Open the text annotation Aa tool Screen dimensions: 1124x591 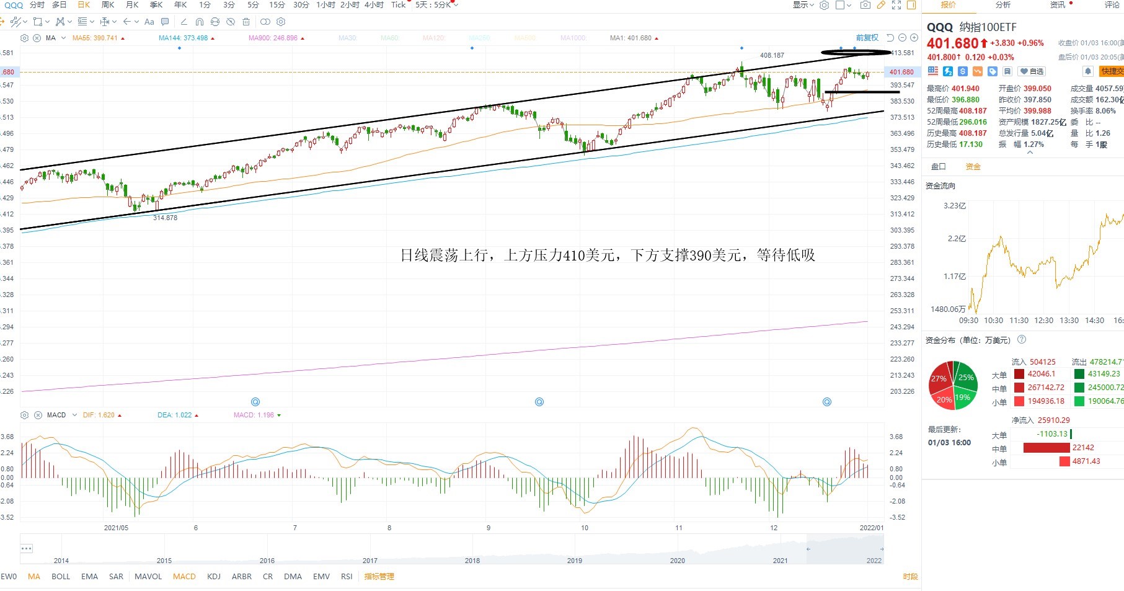point(149,22)
